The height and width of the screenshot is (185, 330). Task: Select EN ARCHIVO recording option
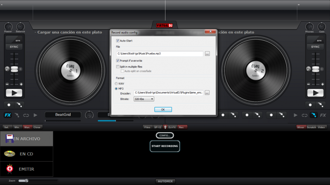26,139
